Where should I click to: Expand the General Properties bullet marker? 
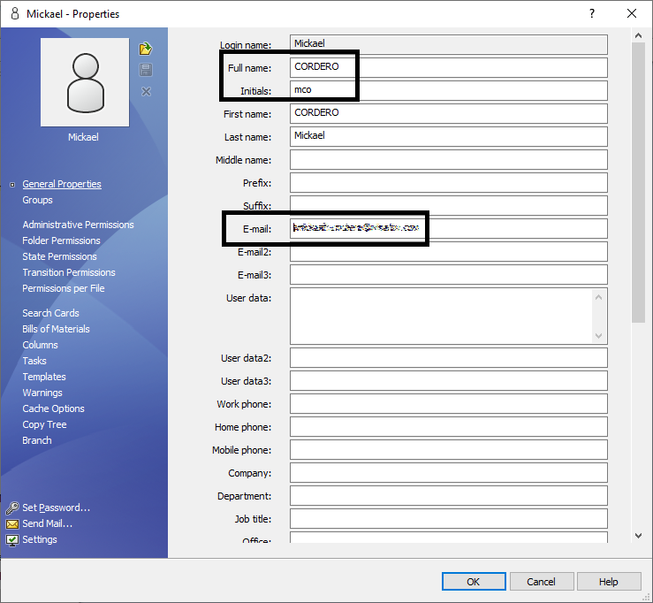pos(11,185)
